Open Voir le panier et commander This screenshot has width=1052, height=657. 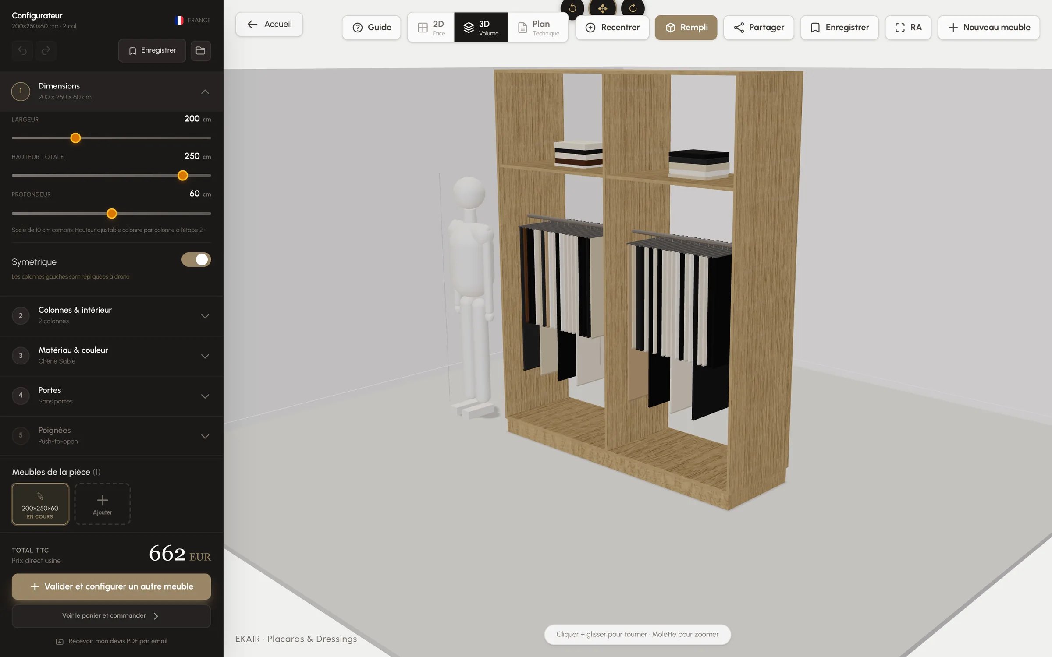pyautogui.click(x=111, y=616)
